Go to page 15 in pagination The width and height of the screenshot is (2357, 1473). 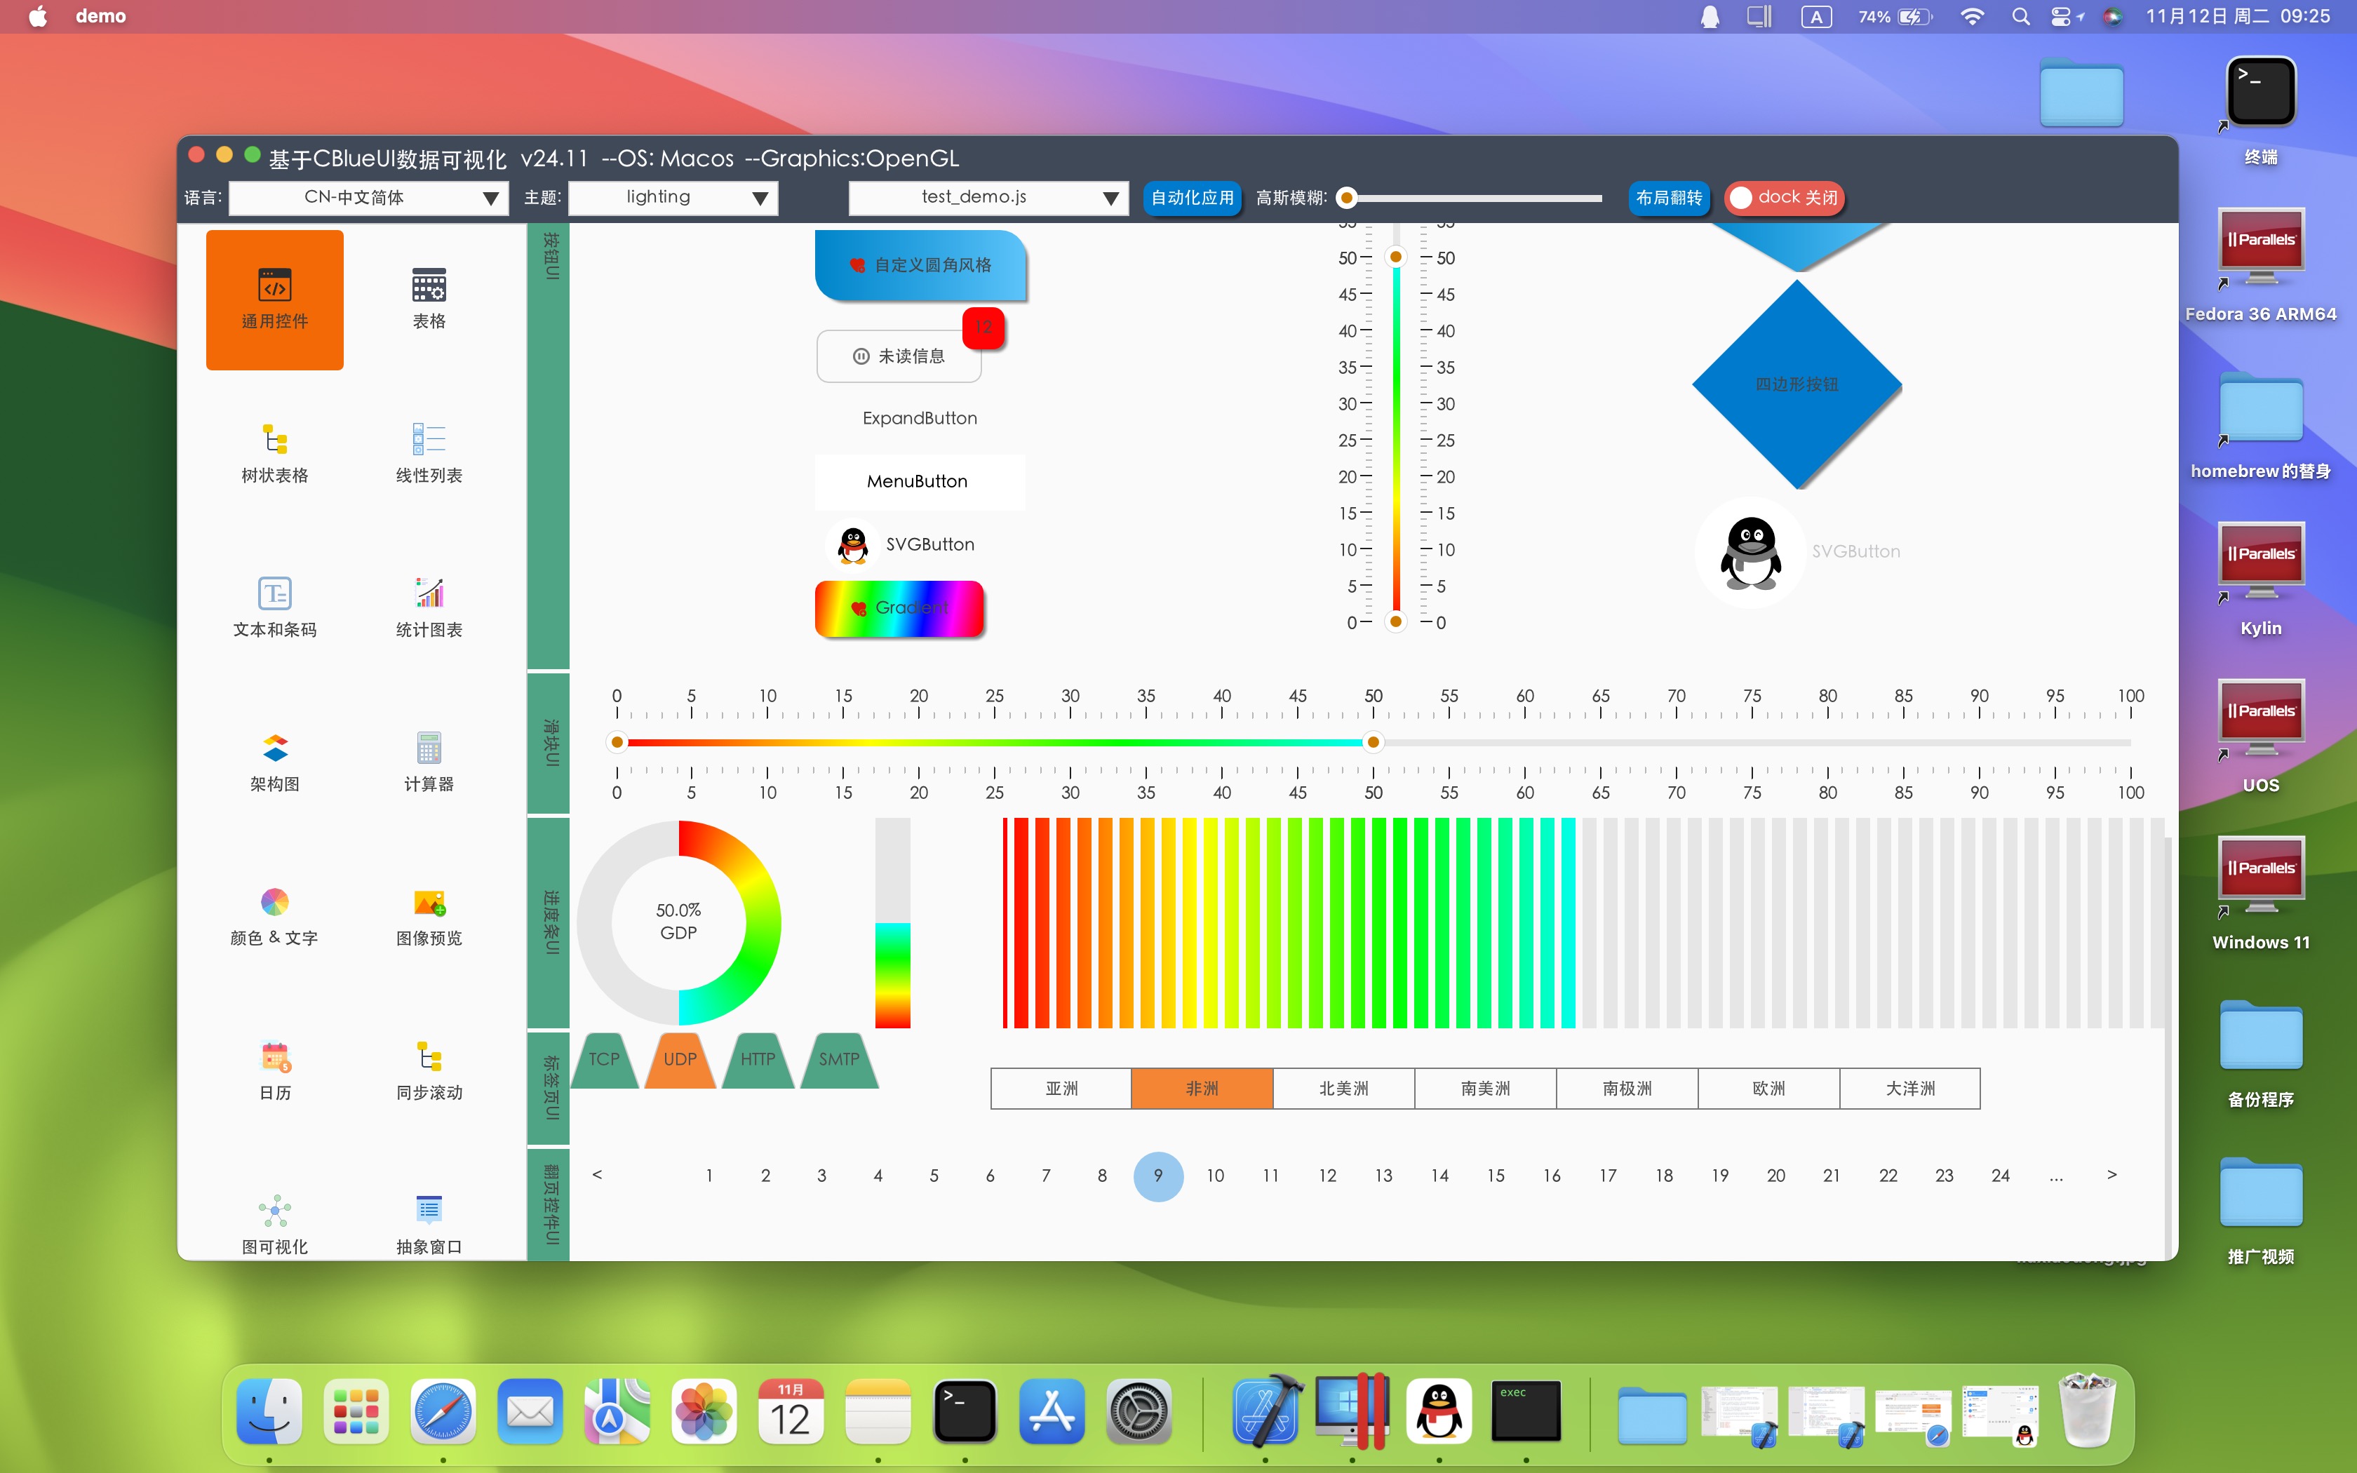[1495, 1176]
